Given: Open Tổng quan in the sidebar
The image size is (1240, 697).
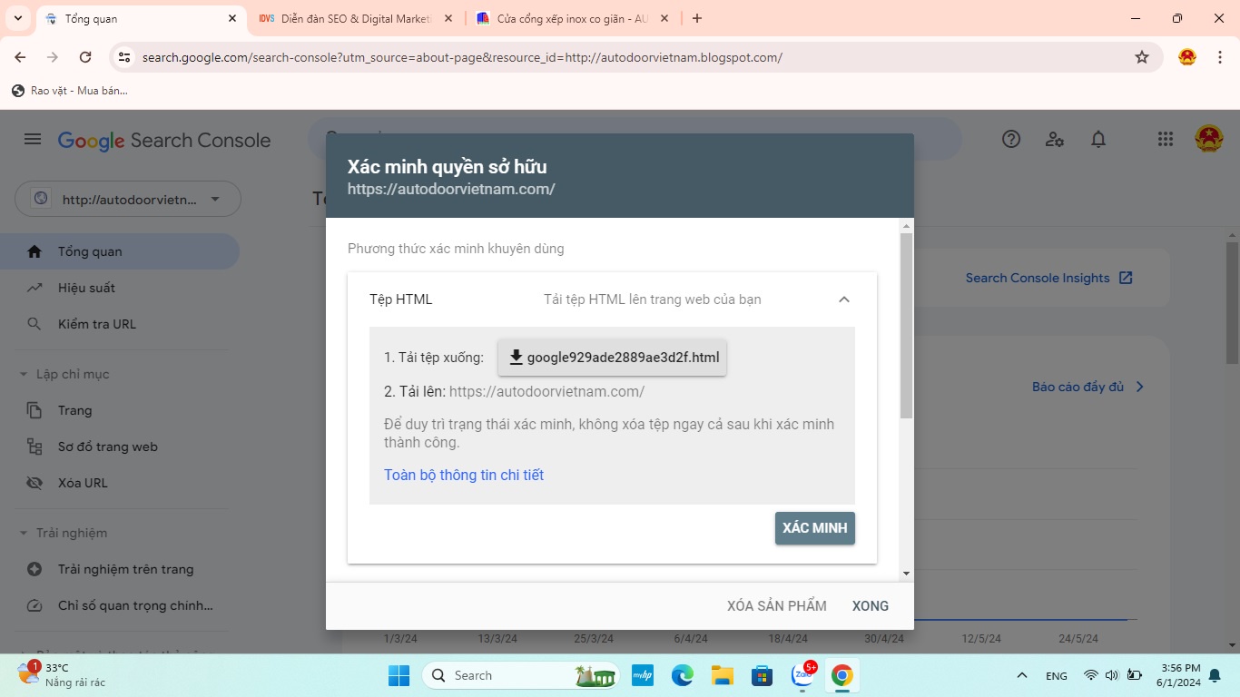Looking at the screenshot, I should coord(120,251).
